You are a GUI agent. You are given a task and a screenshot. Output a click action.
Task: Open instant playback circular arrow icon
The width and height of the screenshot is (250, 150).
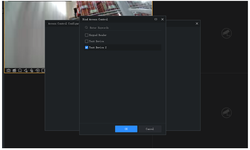[38, 70]
